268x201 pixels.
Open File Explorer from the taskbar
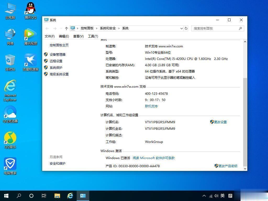(57, 196)
